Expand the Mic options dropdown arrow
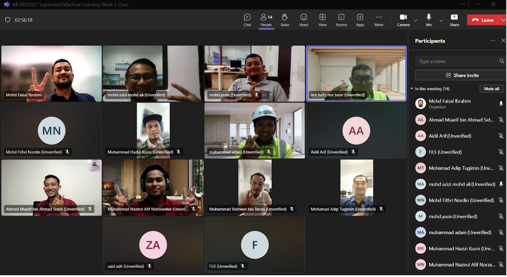This screenshot has width=507, height=277. pyautogui.click(x=441, y=20)
